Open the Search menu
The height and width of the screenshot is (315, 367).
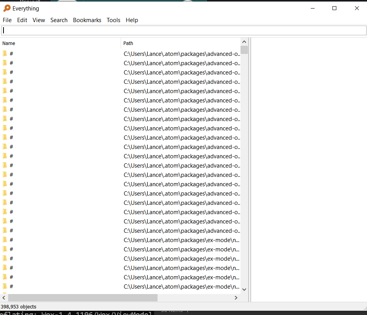[59, 20]
